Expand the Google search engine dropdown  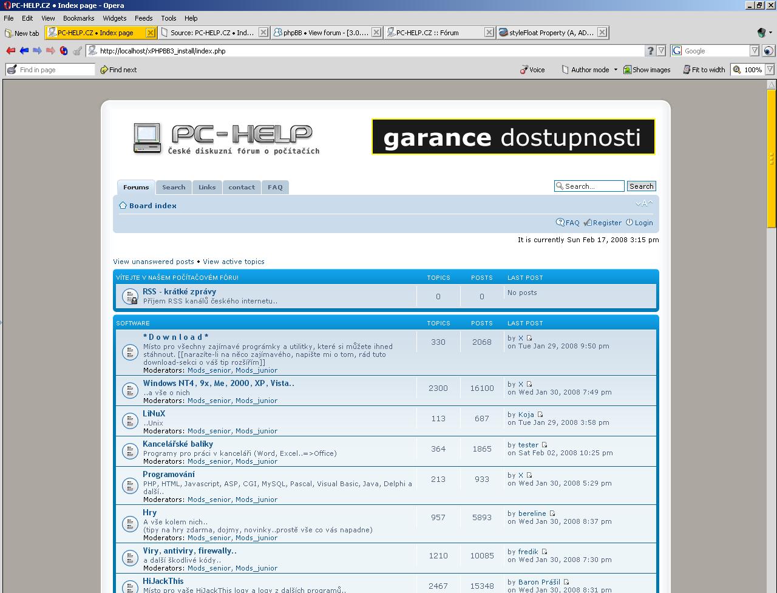755,51
